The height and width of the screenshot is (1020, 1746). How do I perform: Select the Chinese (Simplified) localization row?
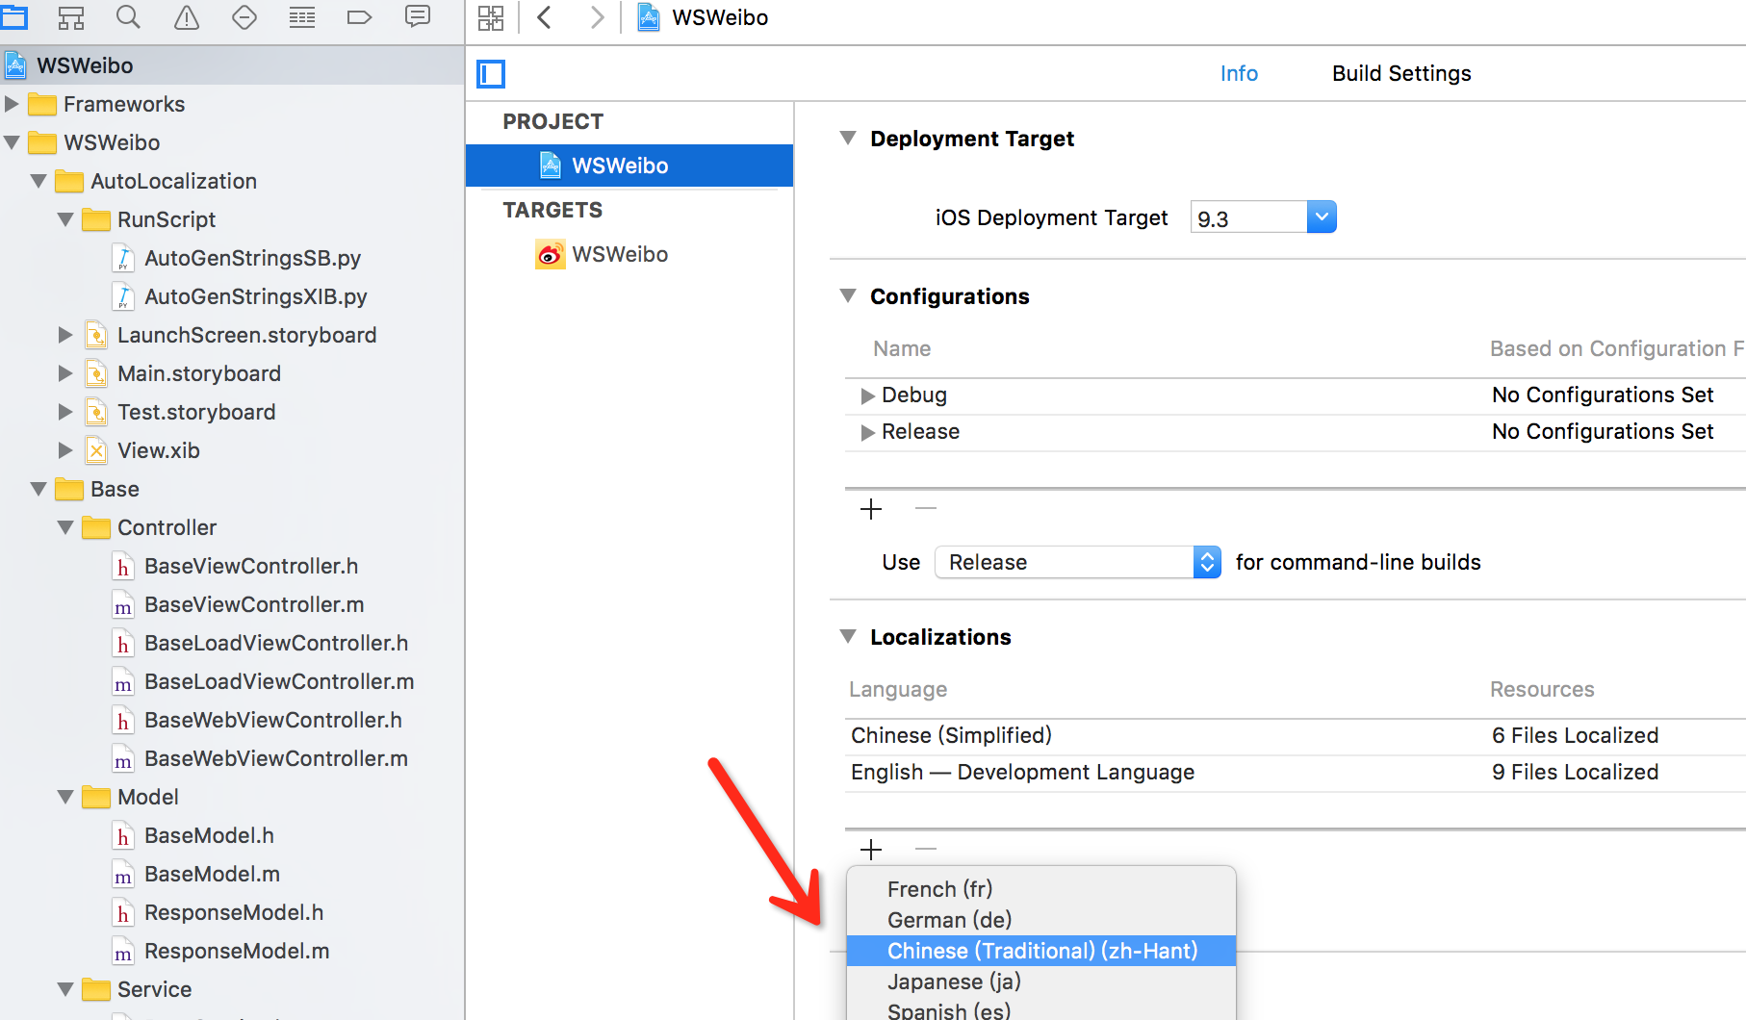pyautogui.click(x=1296, y=736)
